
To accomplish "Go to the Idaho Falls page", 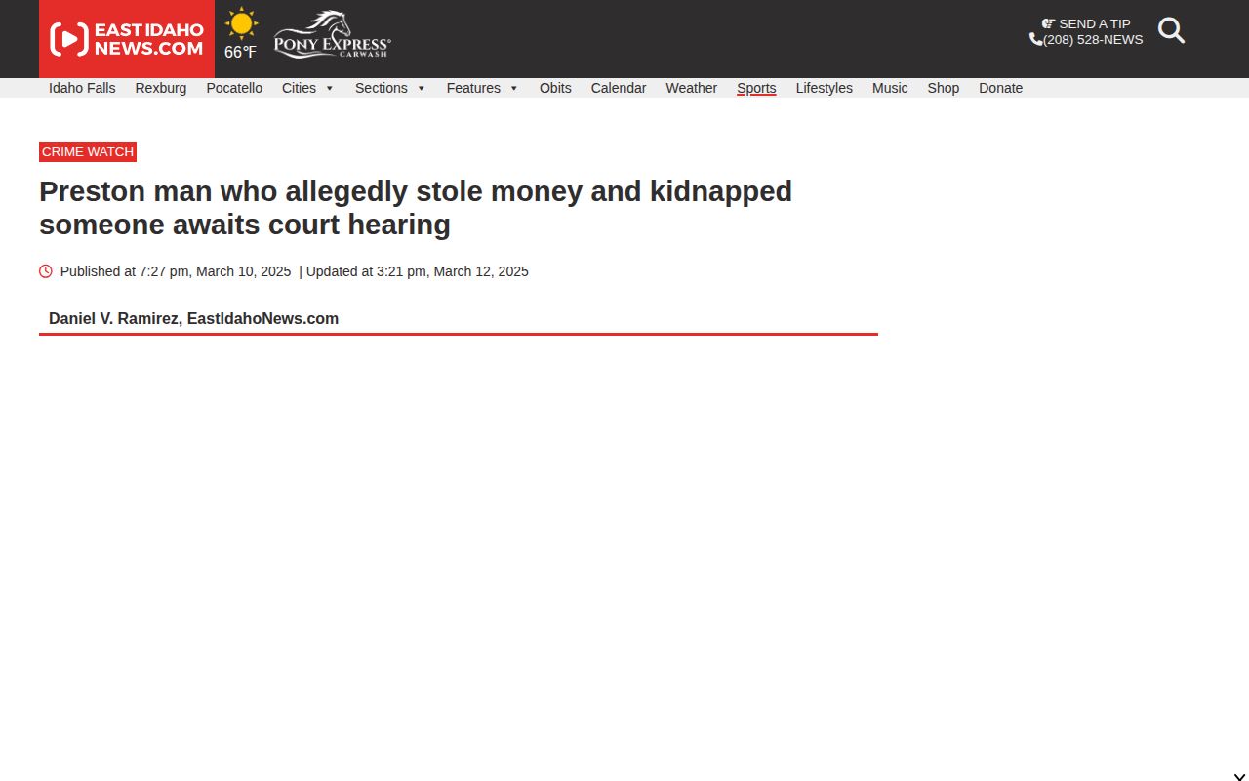I will 82,88.
